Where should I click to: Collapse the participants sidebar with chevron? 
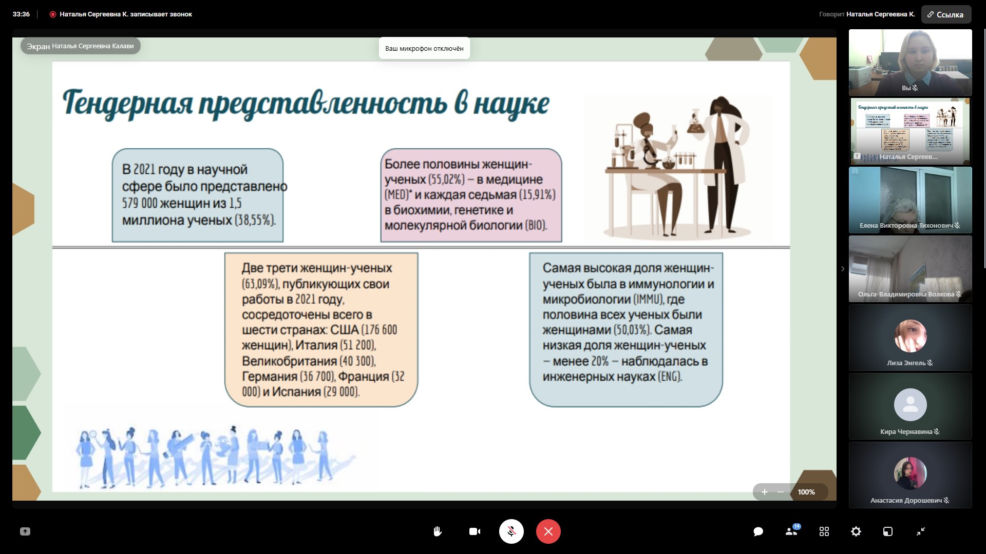[843, 269]
